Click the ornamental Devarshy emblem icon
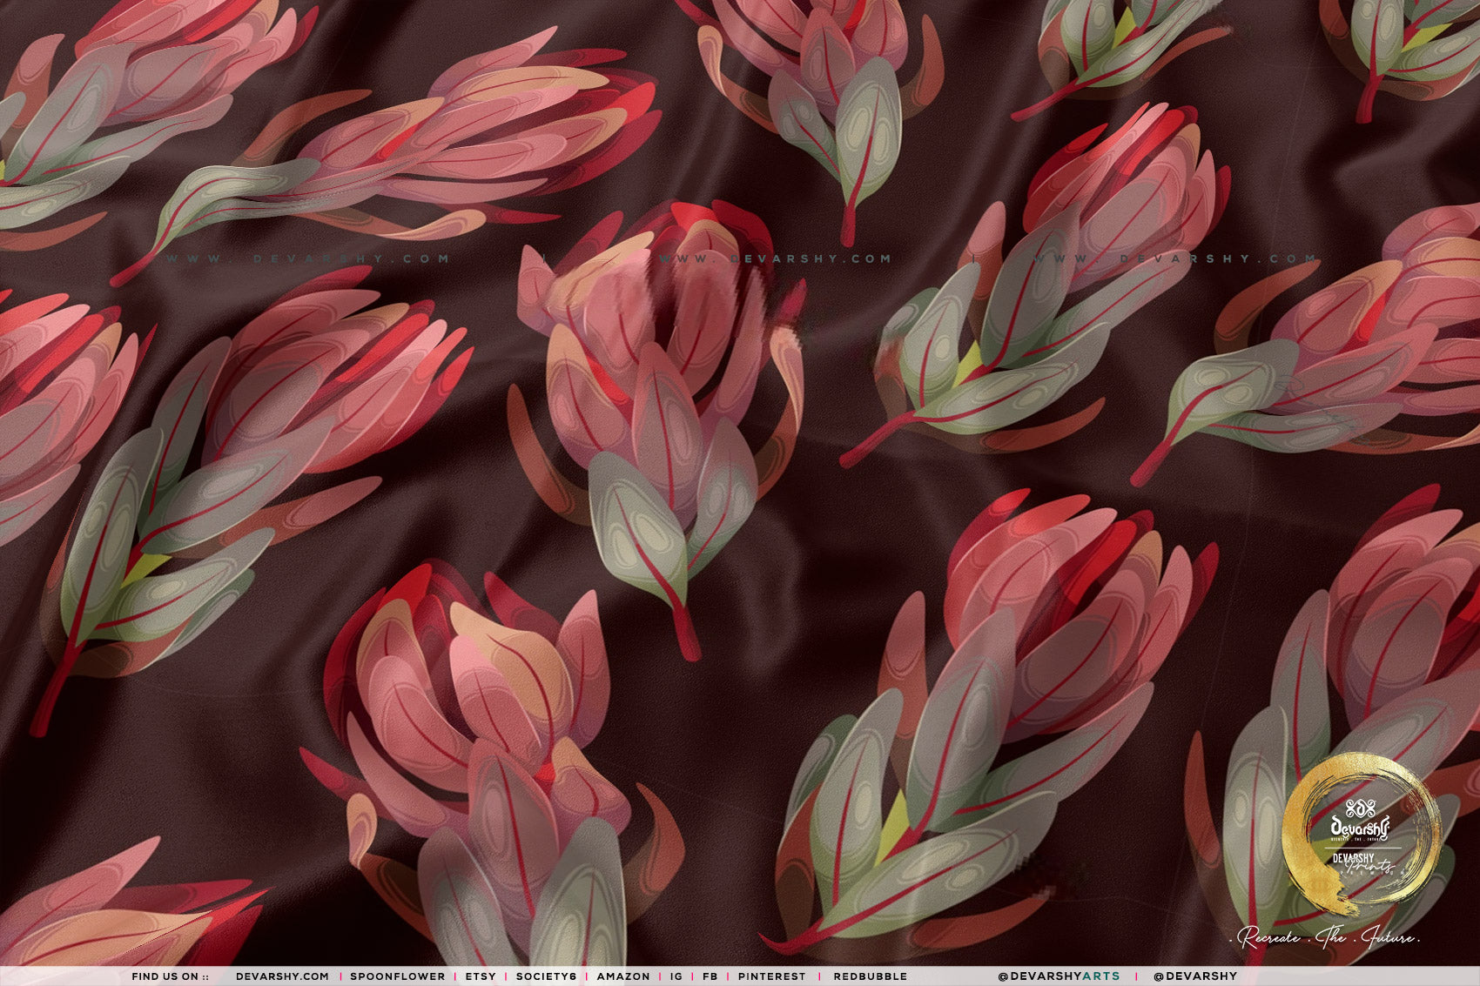The width and height of the screenshot is (1480, 986). coord(1360,806)
